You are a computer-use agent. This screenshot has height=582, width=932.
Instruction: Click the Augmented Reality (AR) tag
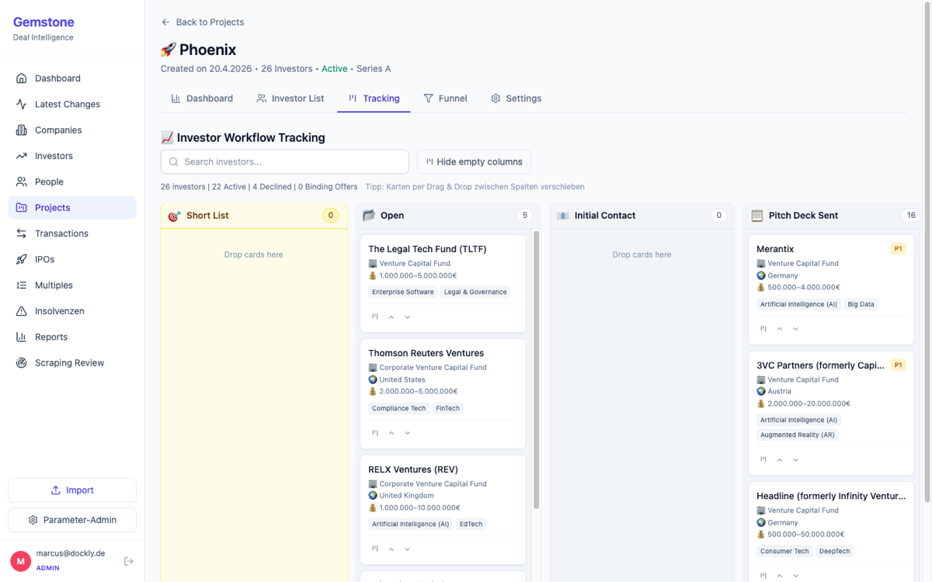pyautogui.click(x=797, y=435)
